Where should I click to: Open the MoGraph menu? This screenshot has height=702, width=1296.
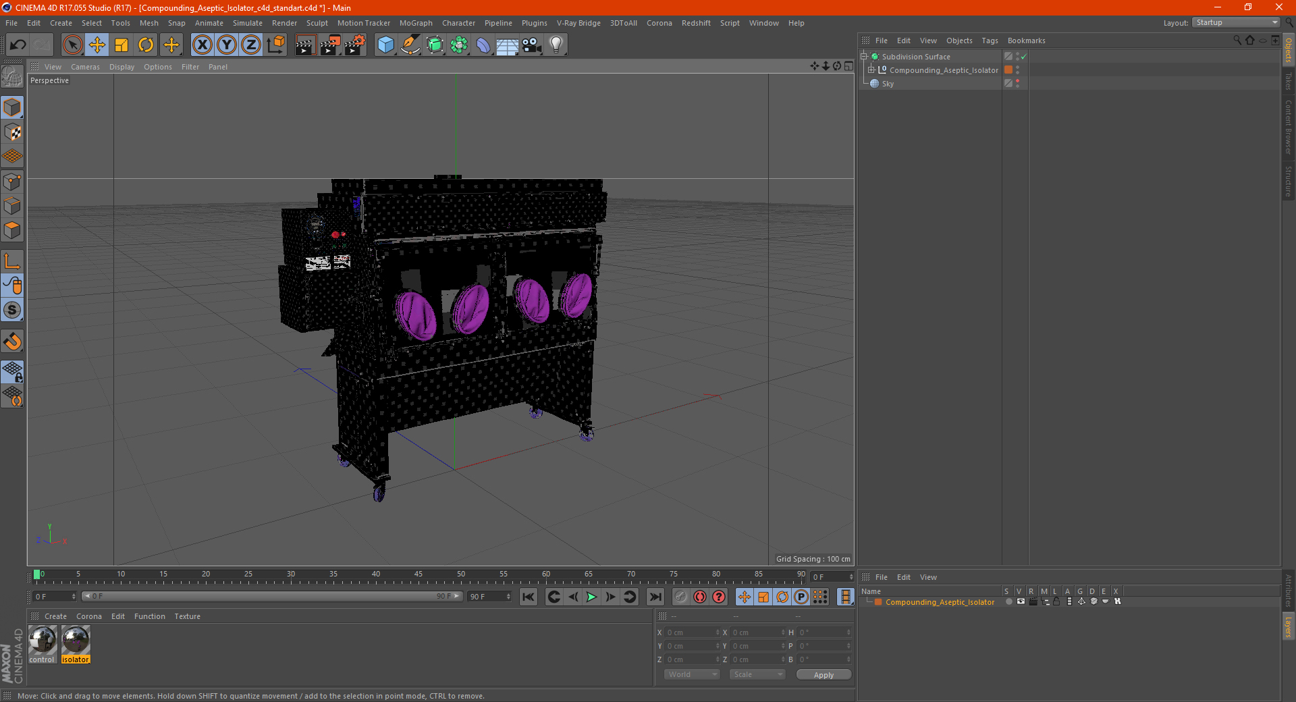coord(416,23)
